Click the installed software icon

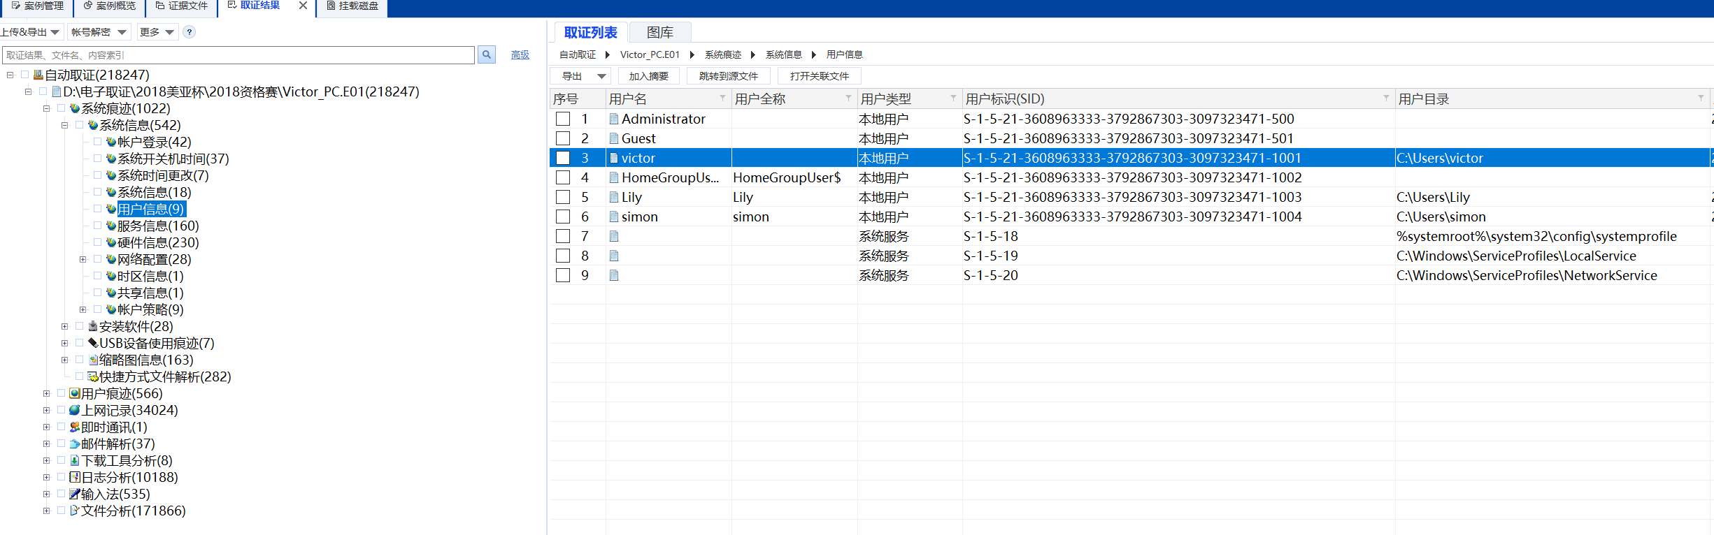(93, 326)
